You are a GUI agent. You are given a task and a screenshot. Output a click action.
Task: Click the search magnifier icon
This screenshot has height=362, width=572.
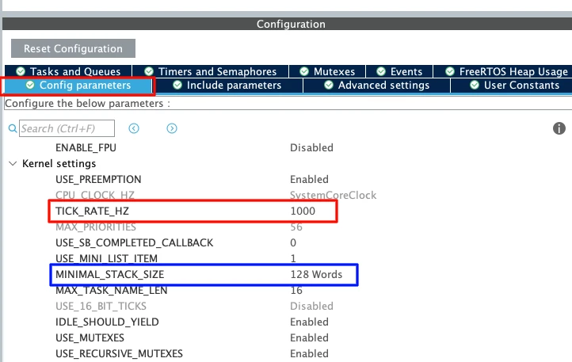pyautogui.click(x=13, y=128)
